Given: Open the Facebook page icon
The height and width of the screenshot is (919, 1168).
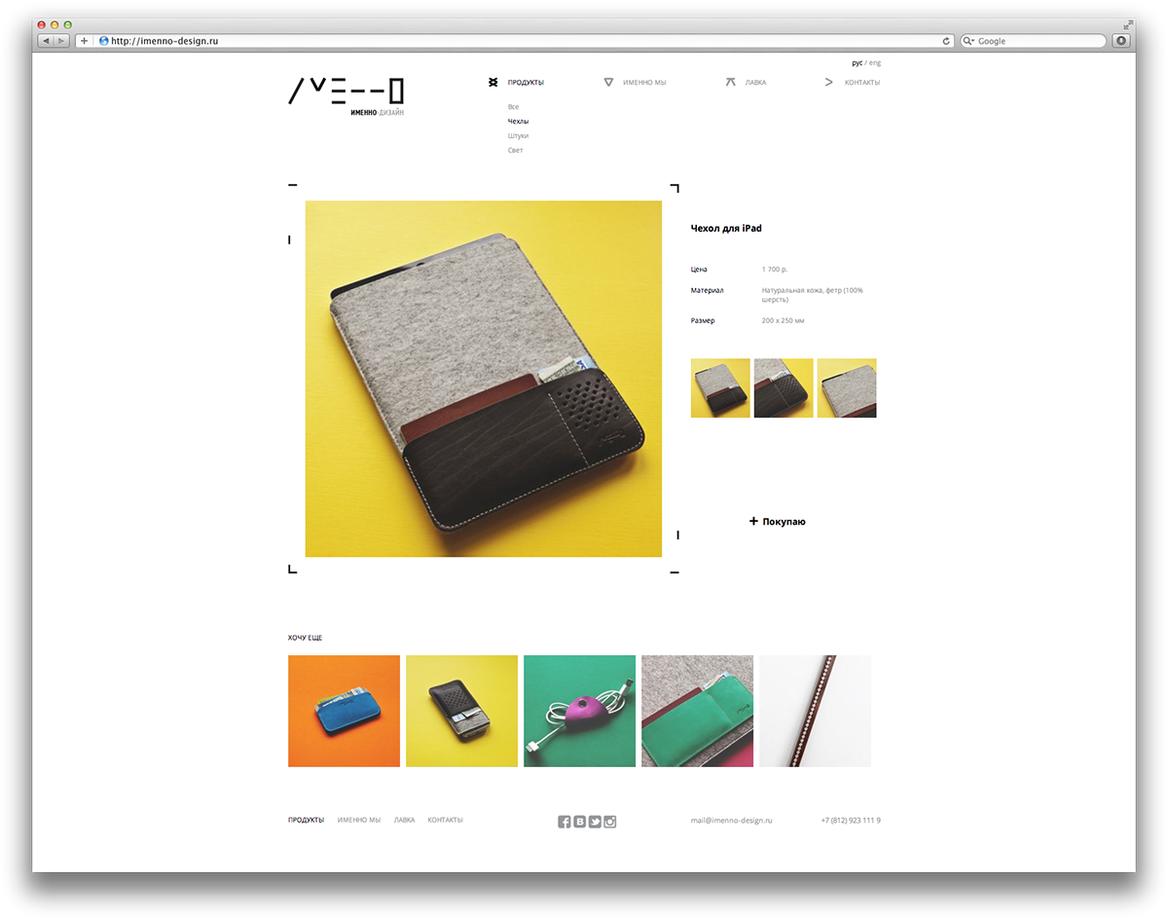Looking at the screenshot, I should coord(565,822).
